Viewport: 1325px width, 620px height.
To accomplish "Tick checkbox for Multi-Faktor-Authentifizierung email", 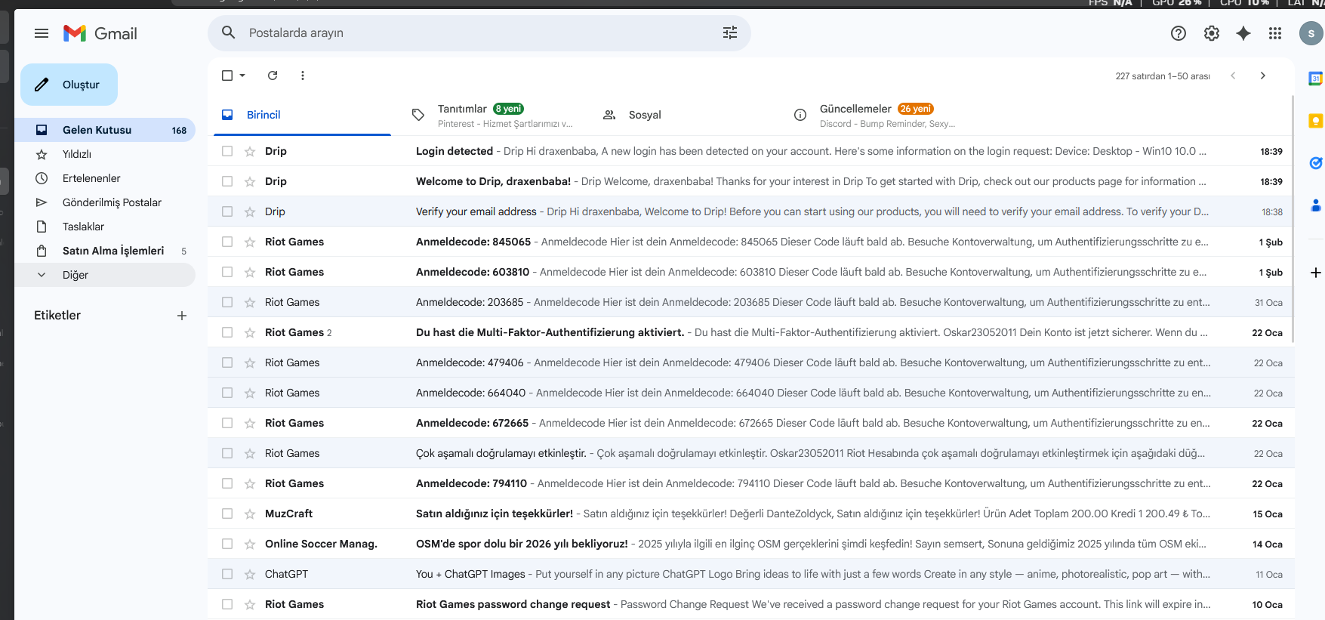I will point(227,332).
